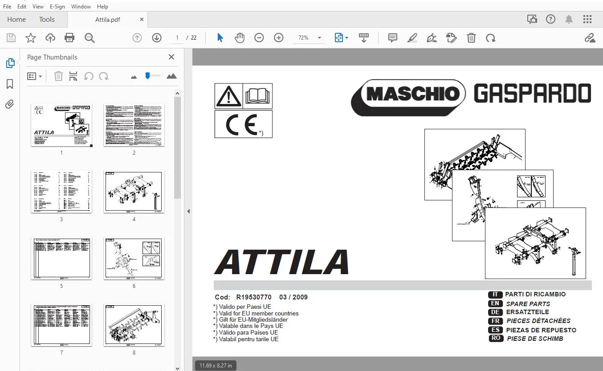
Task: Go to previous page arrow
Action: (x=137, y=38)
